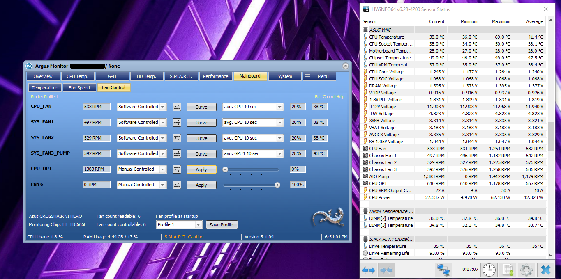This screenshot has width=561, height=279.
Task: Apply the Fan 6 manual setting
Action: (201, 185)
